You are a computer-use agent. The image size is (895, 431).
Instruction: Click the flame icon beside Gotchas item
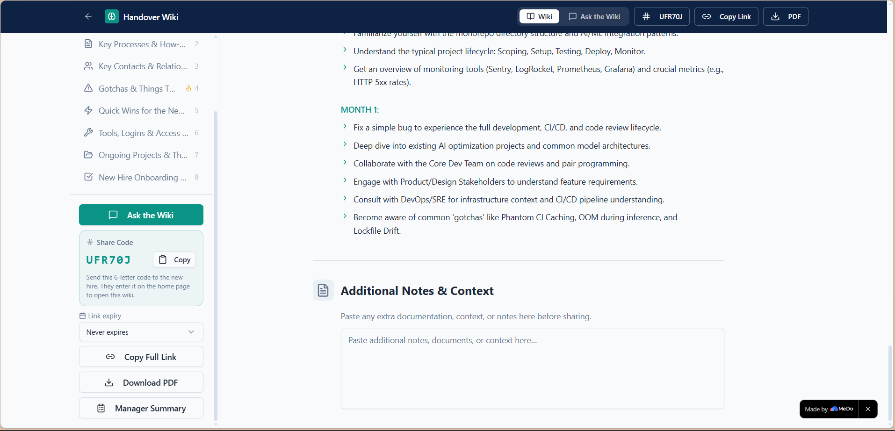(188, 88)
